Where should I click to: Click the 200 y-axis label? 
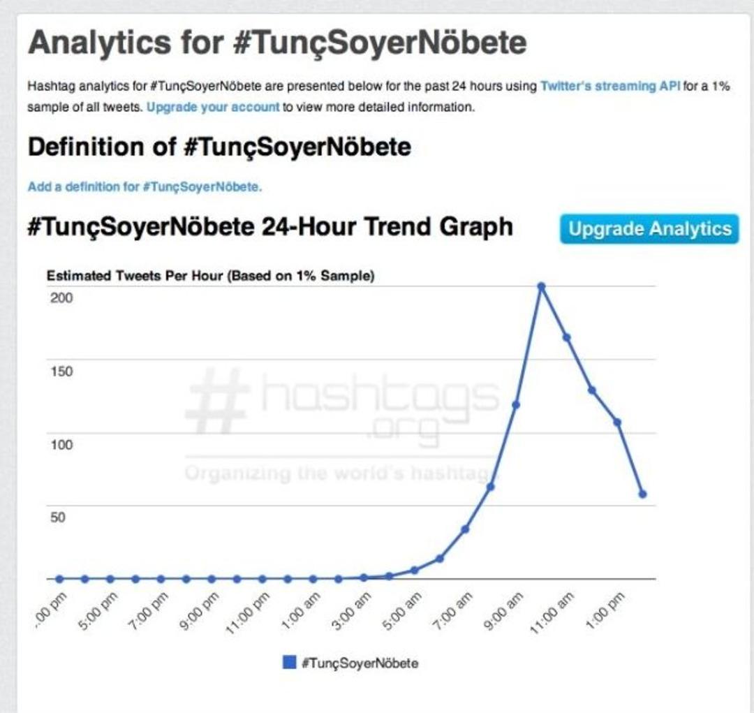tap(61, 297)
